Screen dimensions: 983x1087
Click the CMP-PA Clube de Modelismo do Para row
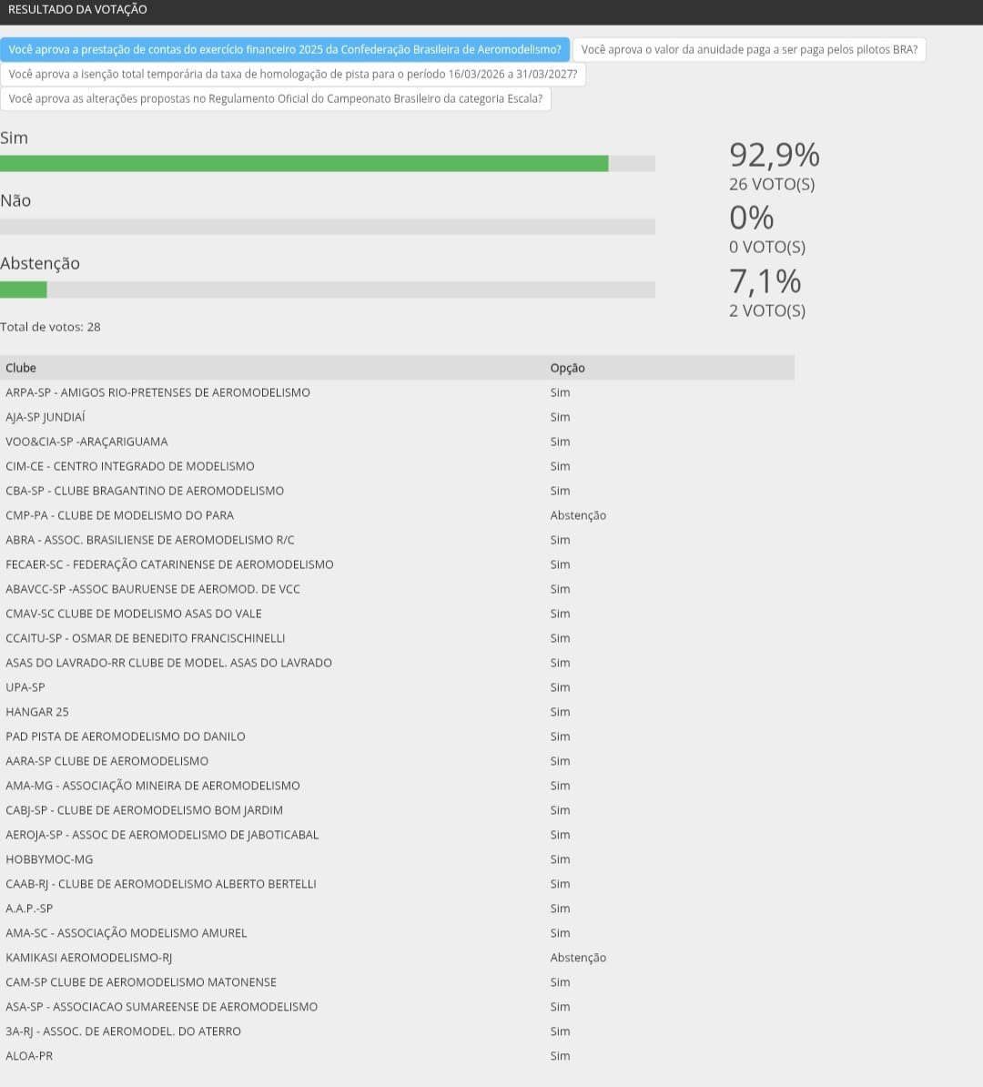[119, 515]
